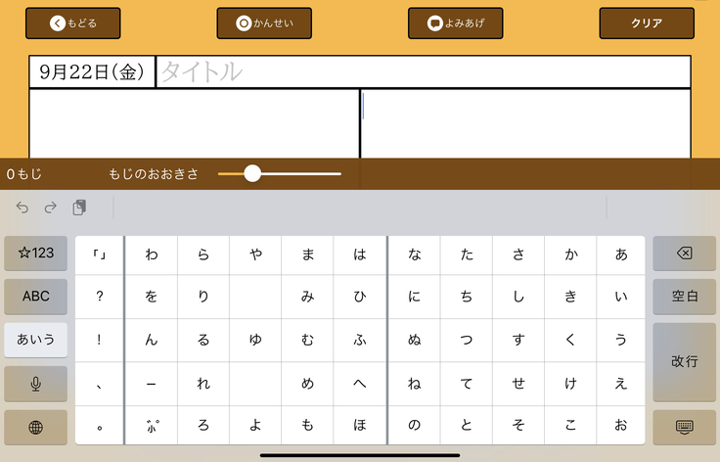Select the あいう kana keyboard mode
The height and width of the screenshot is (462, 720).
[x=36, y=340]
